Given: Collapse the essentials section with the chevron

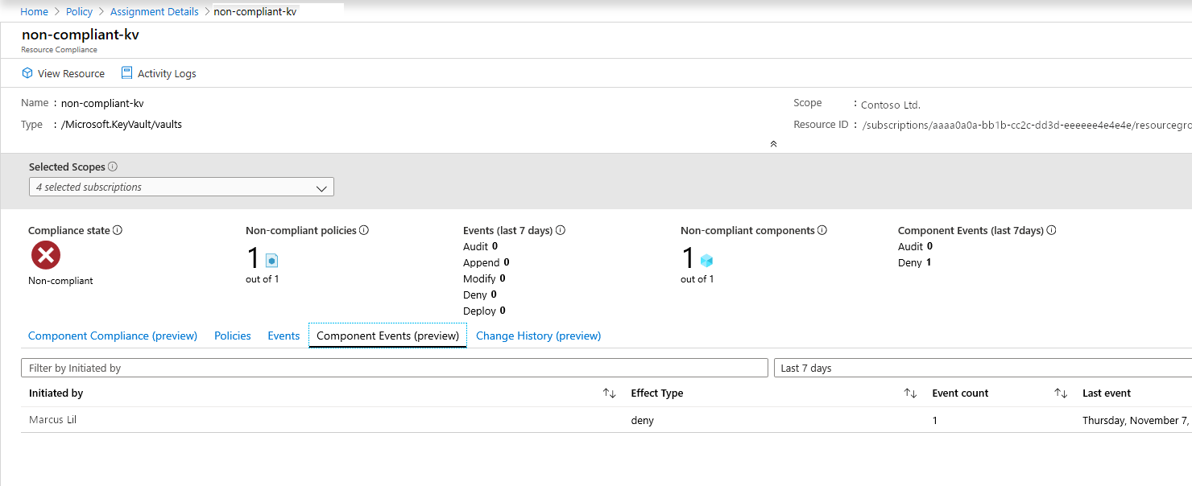Looking at the screenshot, I should click(773, 143).
